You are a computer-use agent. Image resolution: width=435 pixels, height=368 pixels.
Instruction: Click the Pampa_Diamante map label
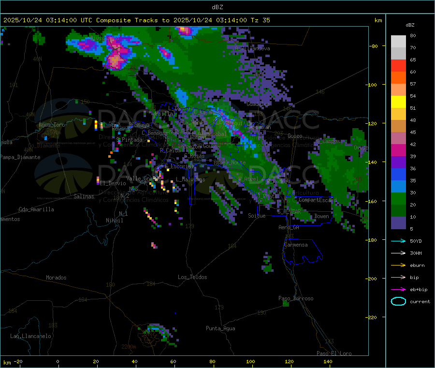click(20, 157)
